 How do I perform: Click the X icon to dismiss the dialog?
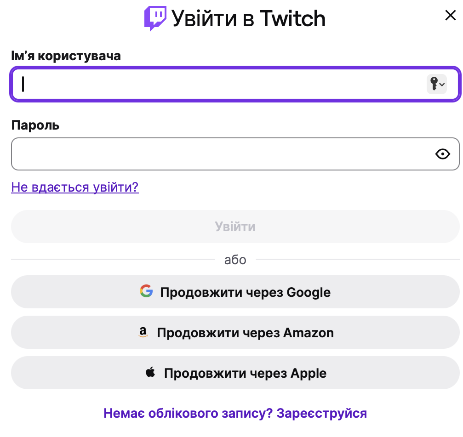(450, 15)
